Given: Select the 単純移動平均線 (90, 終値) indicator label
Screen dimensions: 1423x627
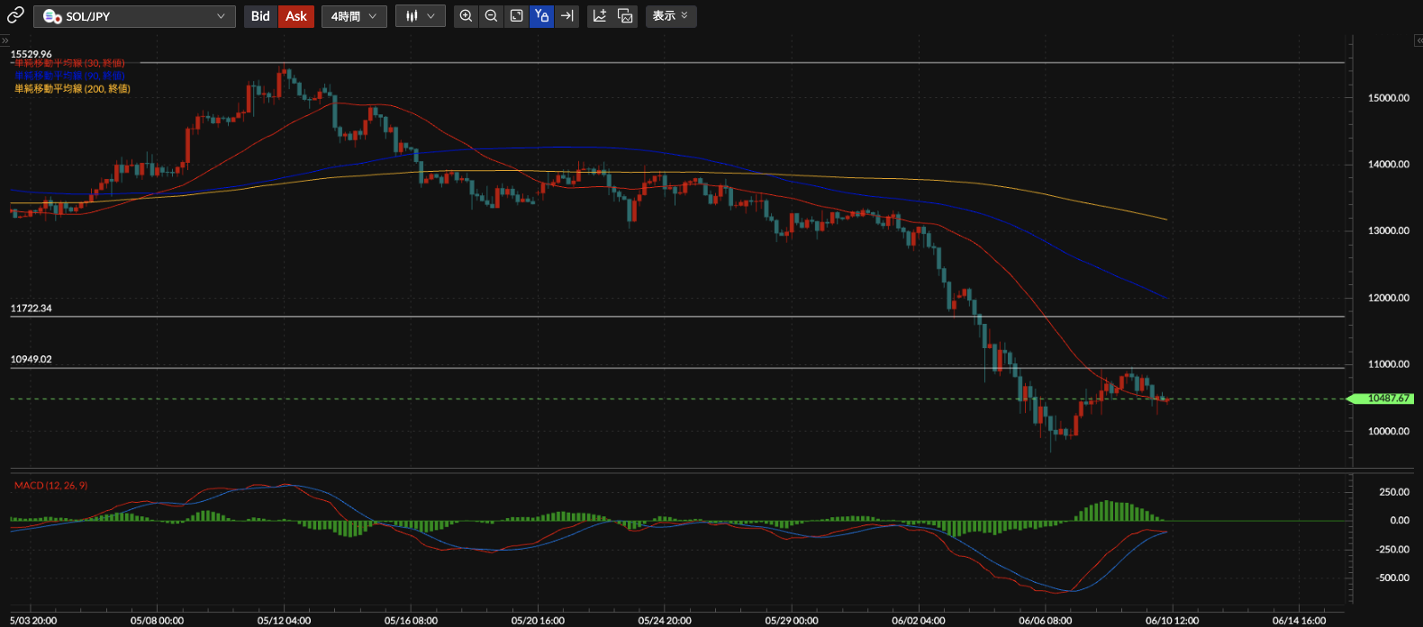Looking at the screenshot, I should point(69,76).
